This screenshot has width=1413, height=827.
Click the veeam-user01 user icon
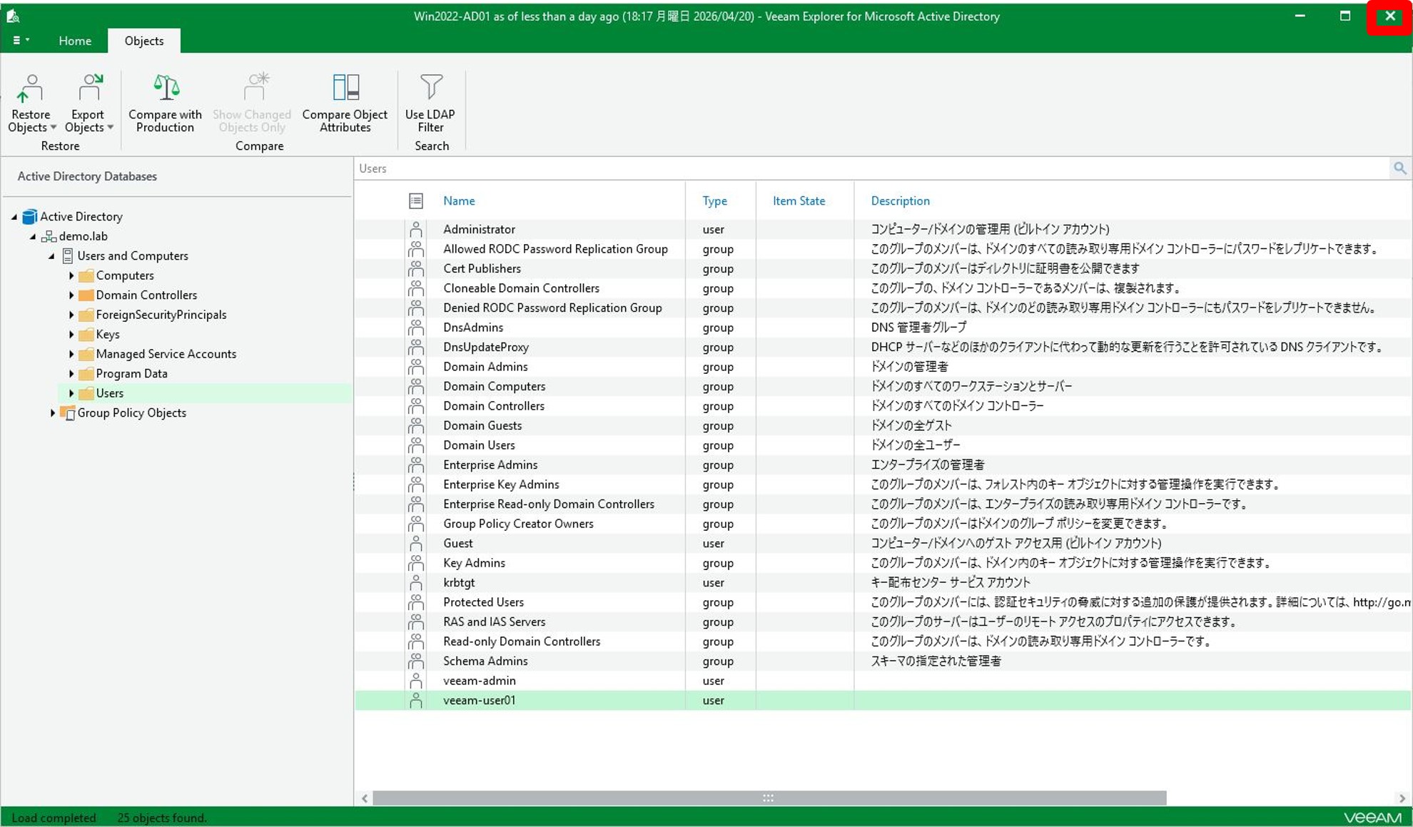click(x=416, y=701)
